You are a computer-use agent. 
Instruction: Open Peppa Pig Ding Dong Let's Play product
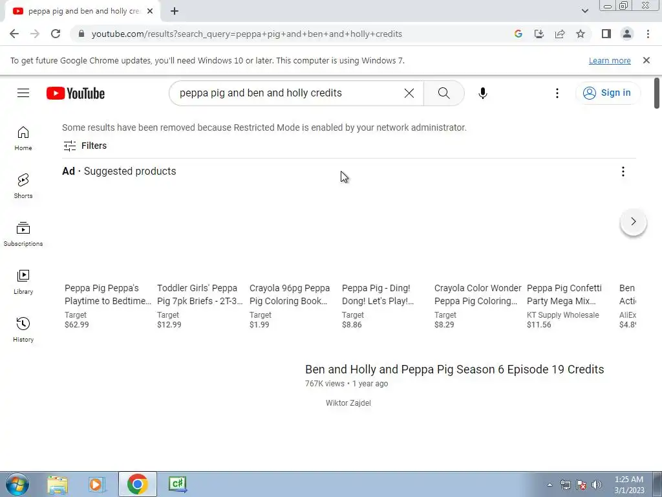click(378, 294)
